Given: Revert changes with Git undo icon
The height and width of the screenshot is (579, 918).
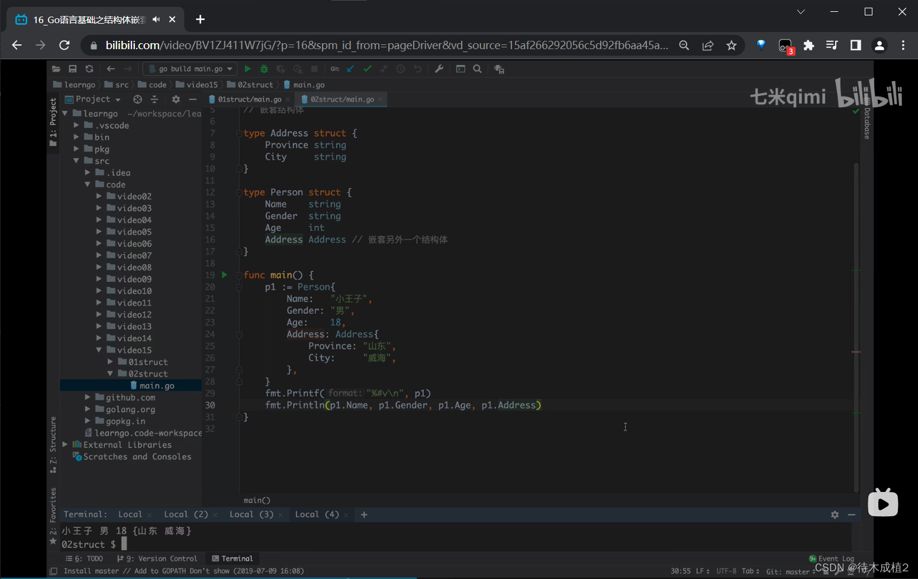Looking at the screenshot, I should pyautogui.click(x=418, y=69).
